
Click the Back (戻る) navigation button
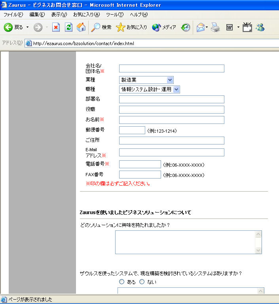pyautogui.click(x=14, y=27)
